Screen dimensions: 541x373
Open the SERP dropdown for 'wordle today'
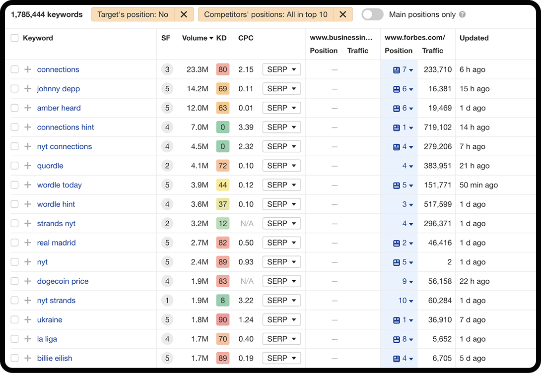coord(281,185)
